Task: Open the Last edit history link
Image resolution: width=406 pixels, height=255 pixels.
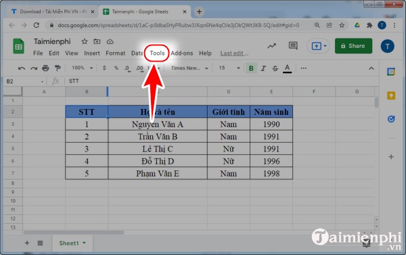Action: click(234, 53)
